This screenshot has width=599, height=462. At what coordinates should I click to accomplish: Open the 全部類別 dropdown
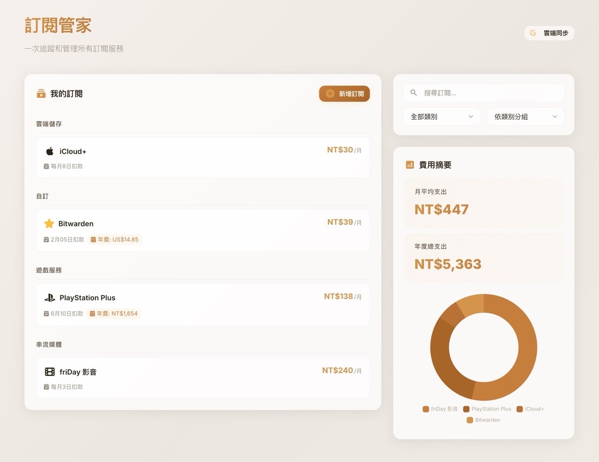[441, 116]
